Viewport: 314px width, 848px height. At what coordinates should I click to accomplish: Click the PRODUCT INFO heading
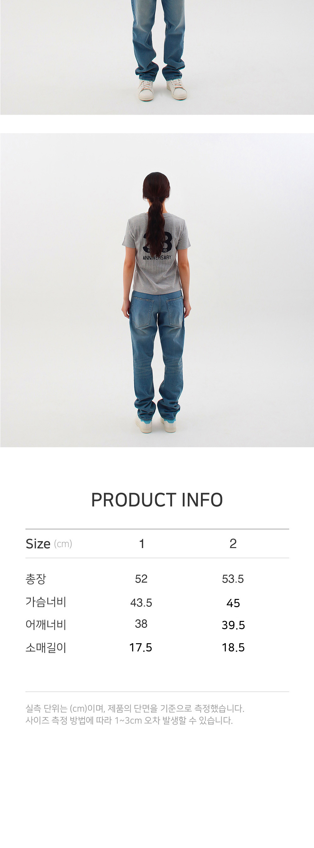[157, 500]
